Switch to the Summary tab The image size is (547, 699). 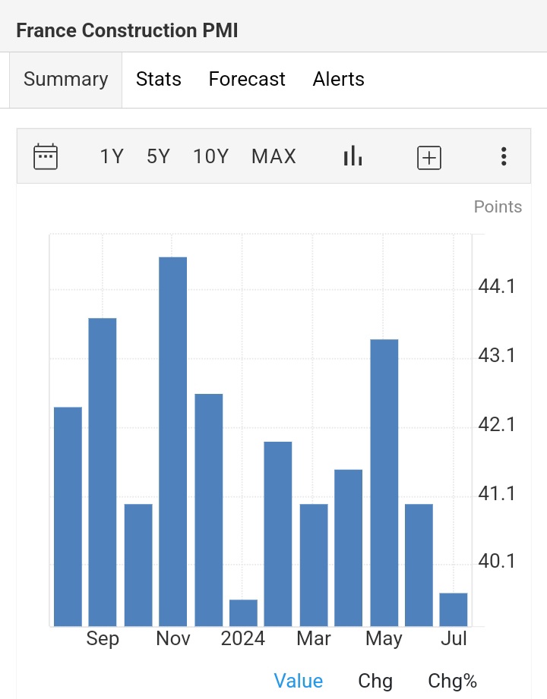point(65,80)
